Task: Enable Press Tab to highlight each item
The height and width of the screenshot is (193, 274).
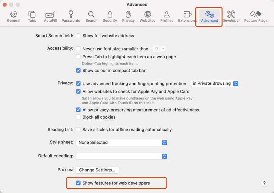Action: 78,57
